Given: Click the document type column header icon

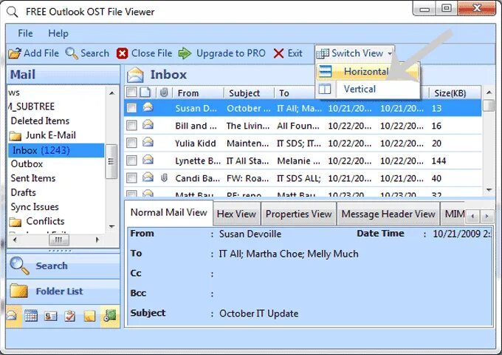Looking at the screenshot, I should coord(145,92).
